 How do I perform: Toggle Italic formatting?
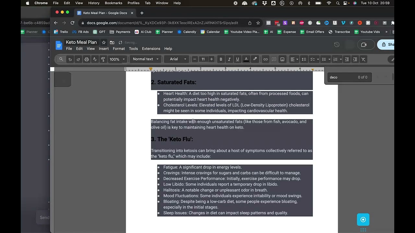point(229,59)
